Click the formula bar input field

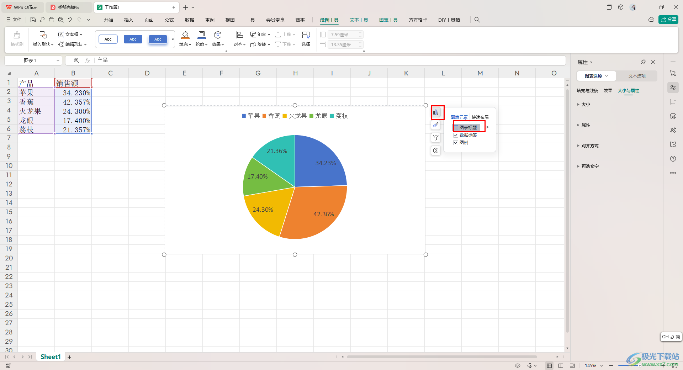click(x=330, y=60)
